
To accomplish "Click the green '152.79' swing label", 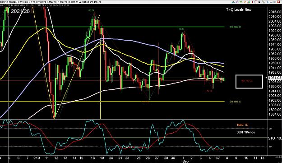I will tap(91, 10).
